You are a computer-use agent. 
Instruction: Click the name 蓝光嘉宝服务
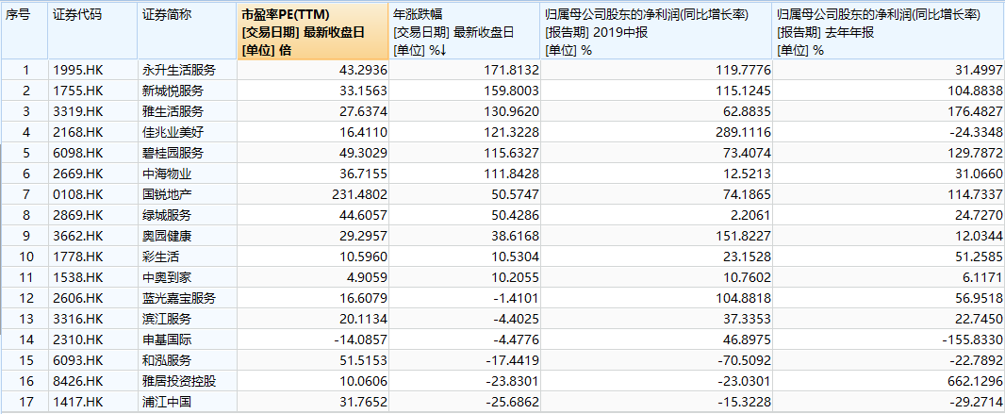click(x=179, y=298)
